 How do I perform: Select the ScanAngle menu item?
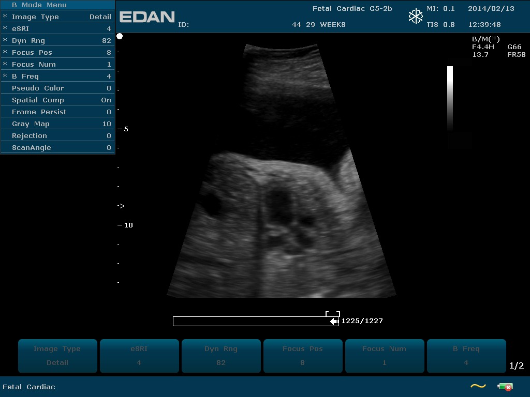(x=57, y=148)
